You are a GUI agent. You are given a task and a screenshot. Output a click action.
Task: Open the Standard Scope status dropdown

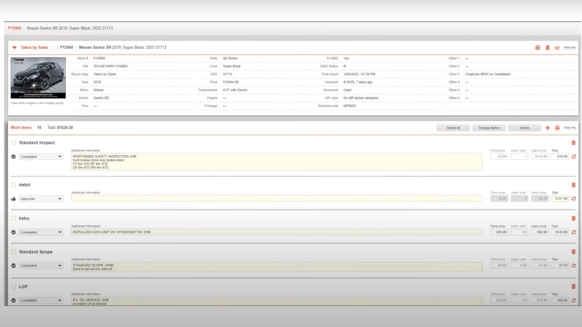click(x=41, y=266)
